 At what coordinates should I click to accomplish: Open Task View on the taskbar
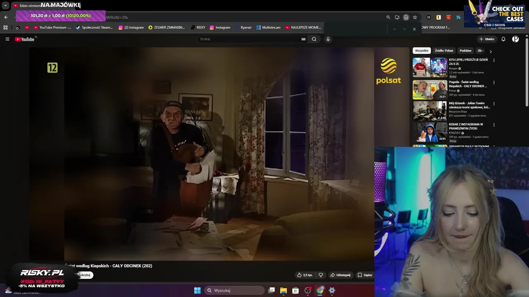[272, 290]
